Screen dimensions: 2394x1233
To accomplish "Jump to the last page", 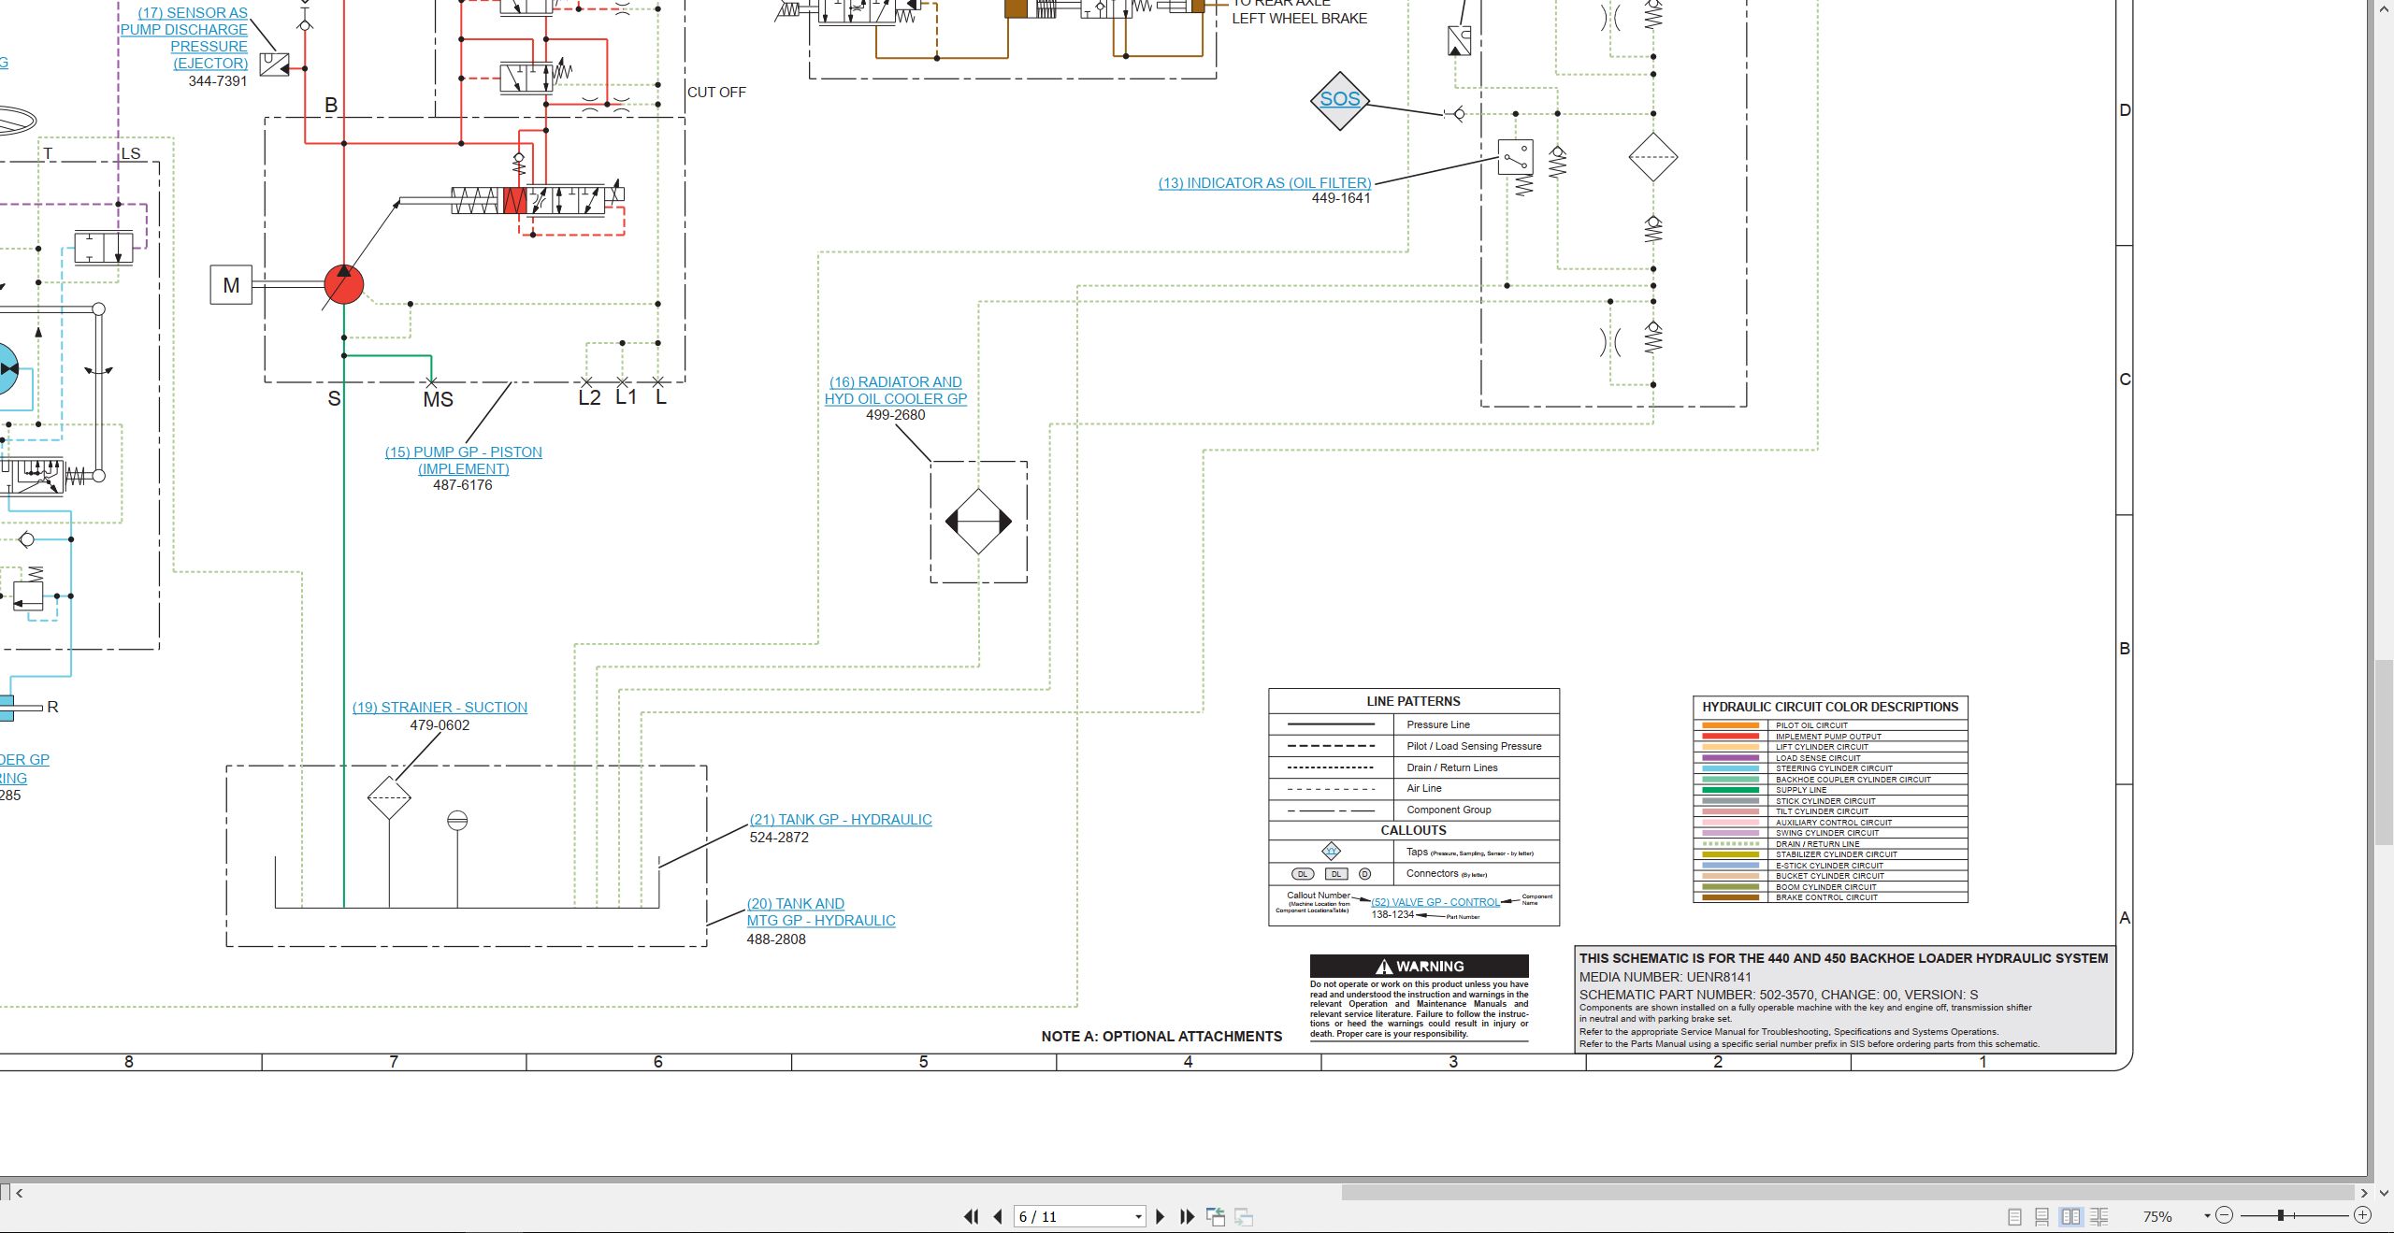I will click(1187, 1216).
